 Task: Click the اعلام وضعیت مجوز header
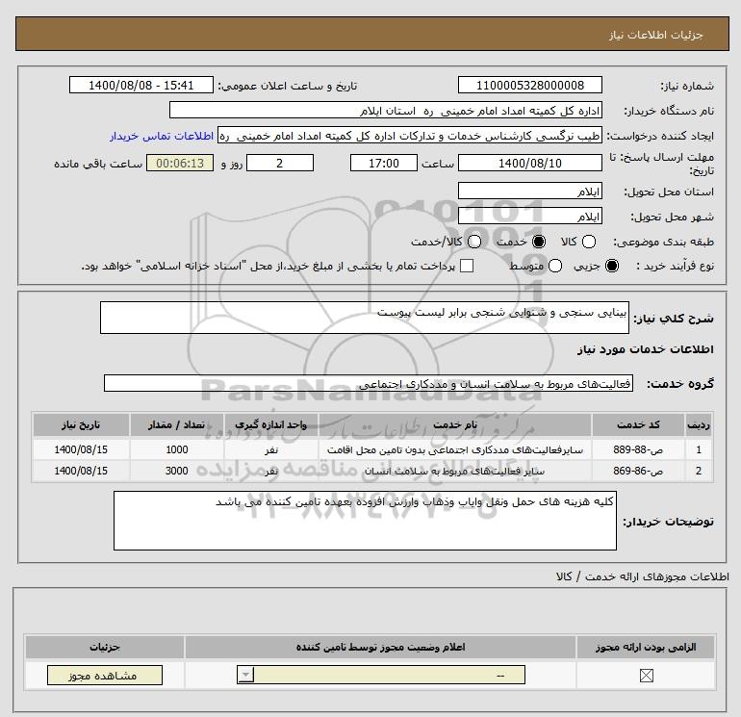(x=380, y=647)
